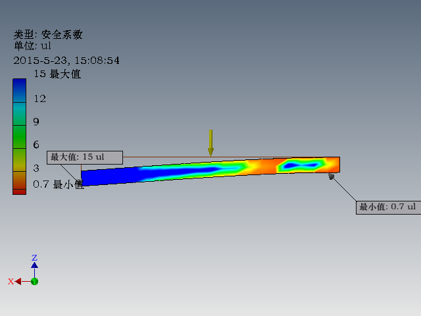Image resolution: width=421 pixels, height=316 pixels.
Task: Click the legend value '12'
Action: 39,99
